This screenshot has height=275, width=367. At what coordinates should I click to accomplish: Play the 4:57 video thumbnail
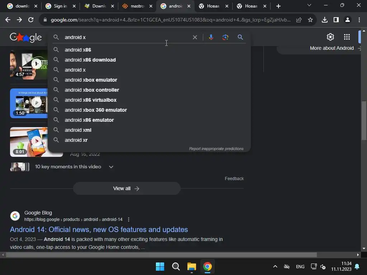[x=29, y=64]
